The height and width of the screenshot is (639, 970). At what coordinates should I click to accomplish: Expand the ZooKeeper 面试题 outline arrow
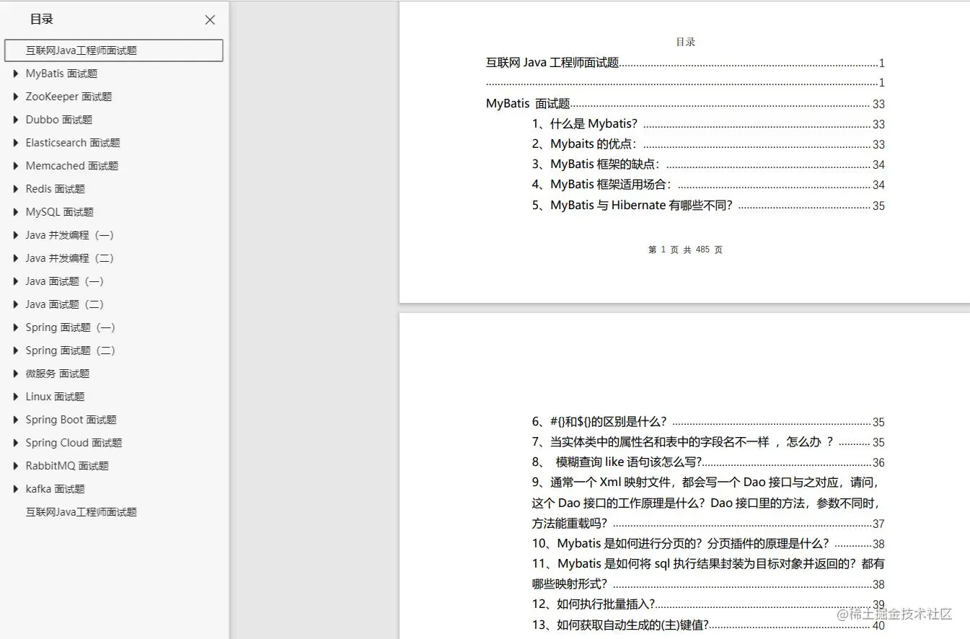coord(16,97)
